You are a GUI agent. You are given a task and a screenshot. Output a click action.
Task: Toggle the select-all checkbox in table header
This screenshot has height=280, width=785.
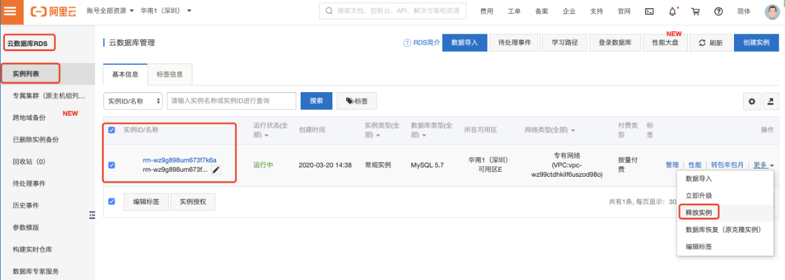click(111, 130)
